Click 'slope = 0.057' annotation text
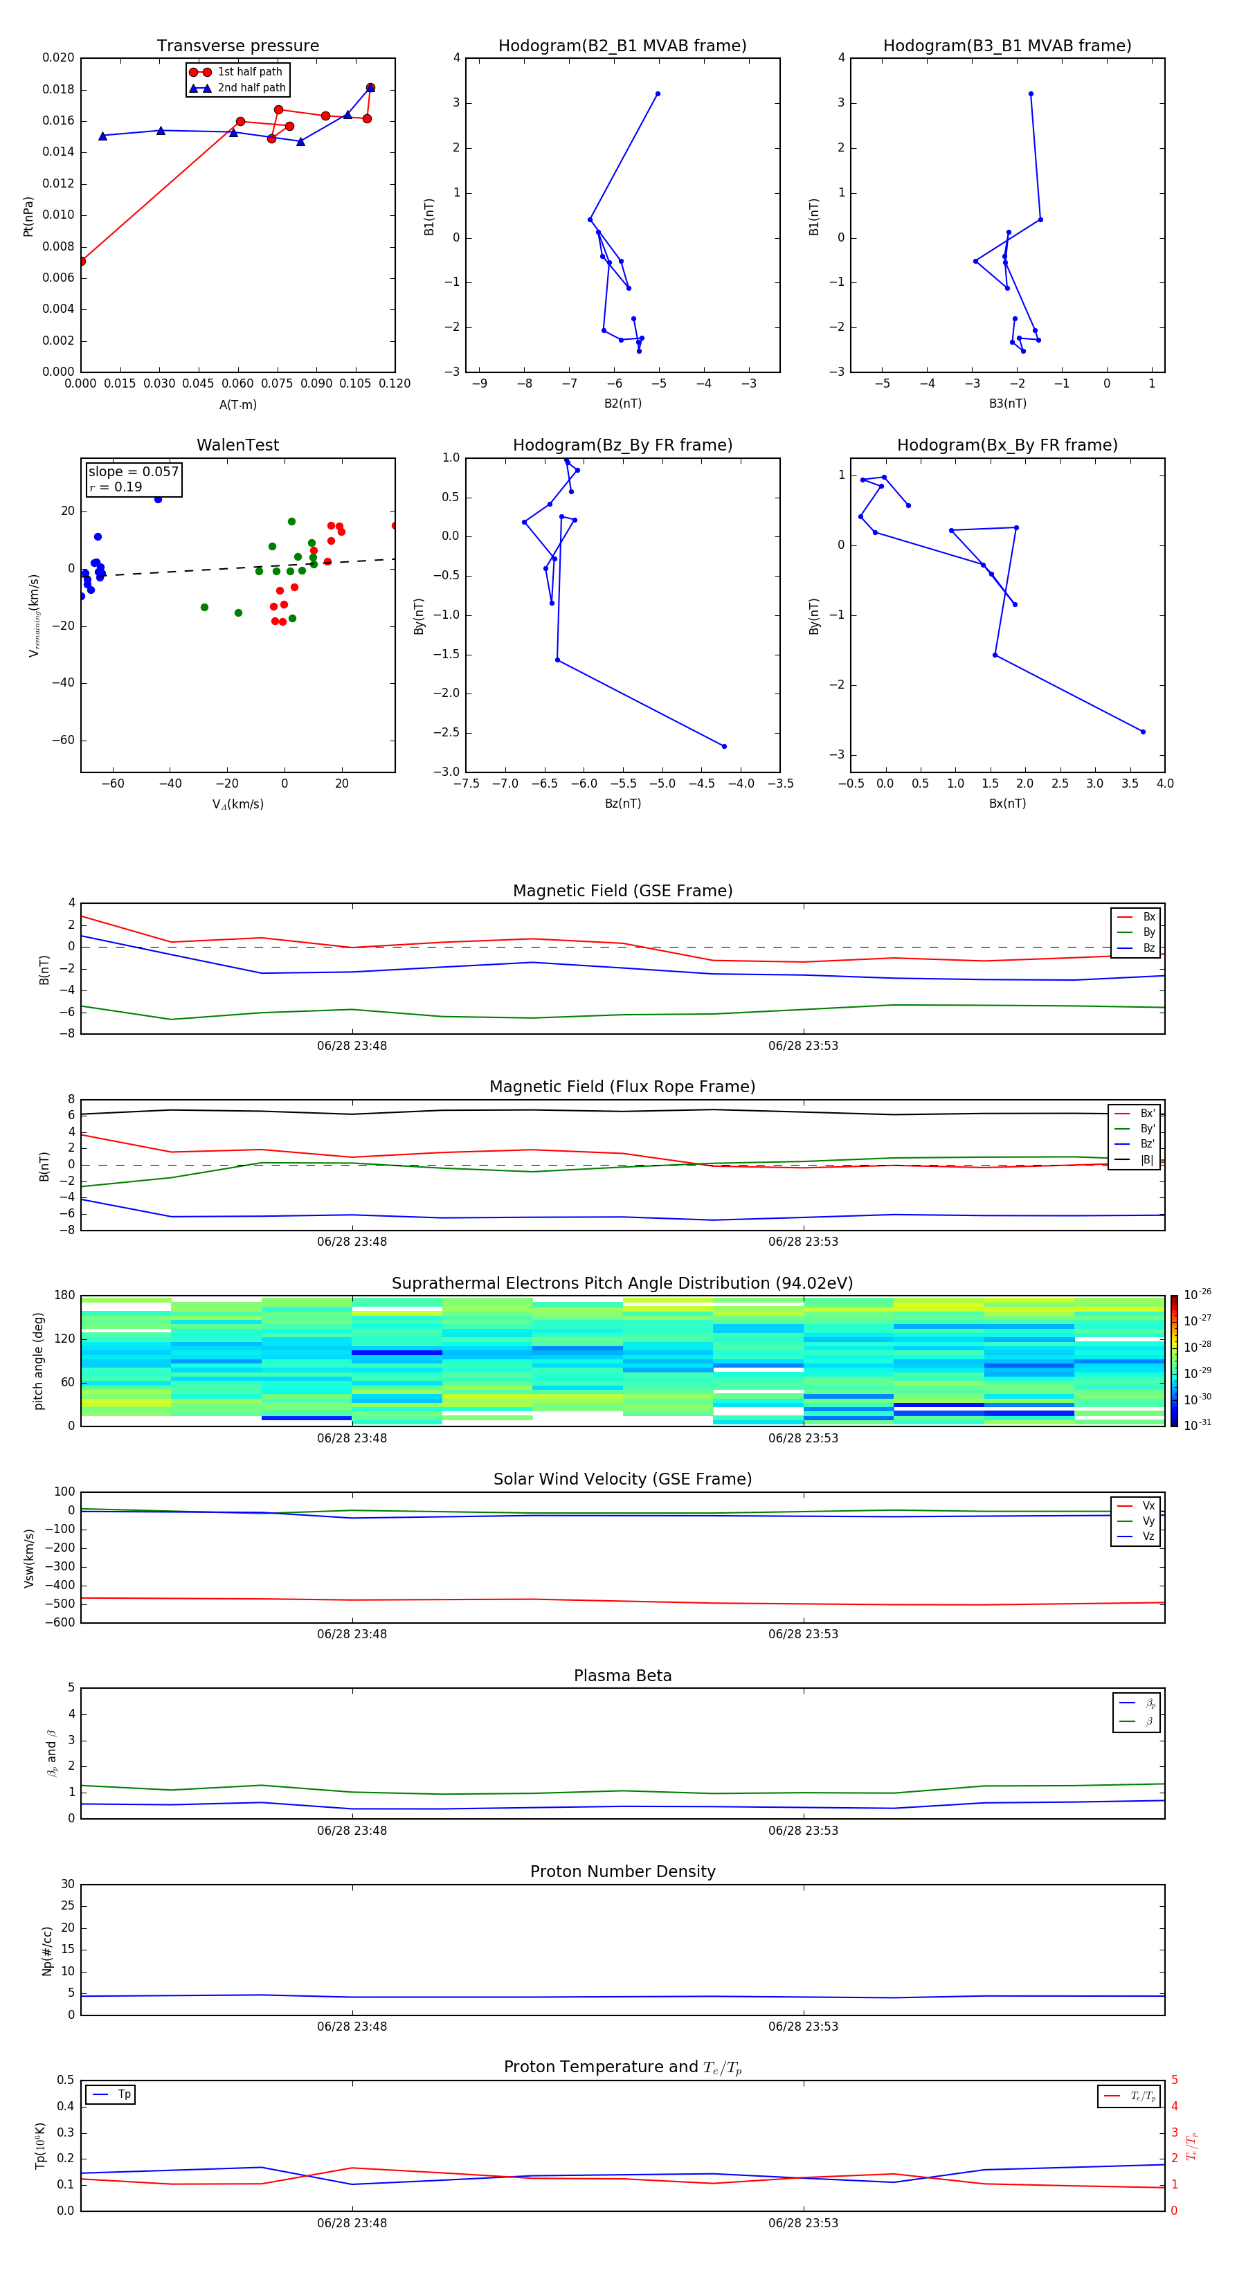The image size is (1246, 2284). [x=133, y=472]
